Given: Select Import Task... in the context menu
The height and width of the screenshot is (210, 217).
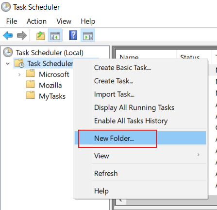Looking at the screenshot, I should click(x=140, y=94).
